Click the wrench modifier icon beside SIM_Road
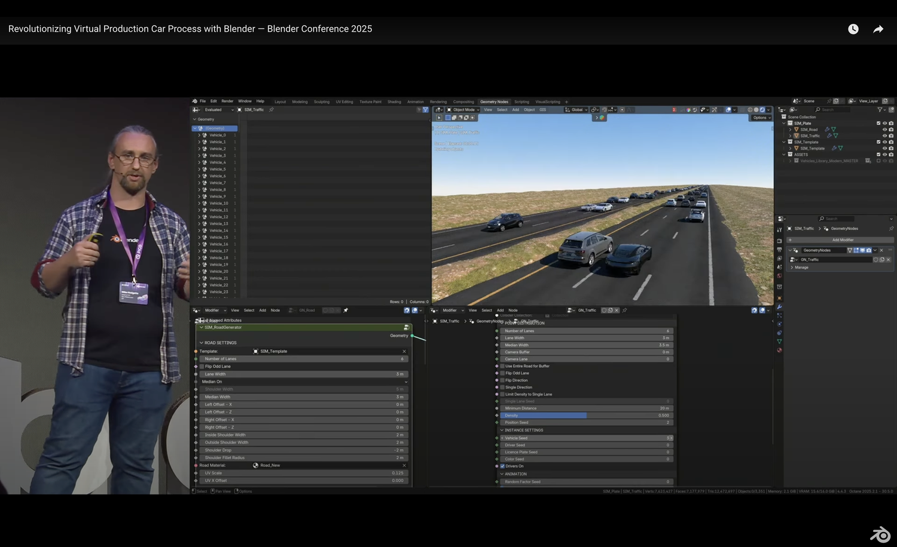 point(827,130)
